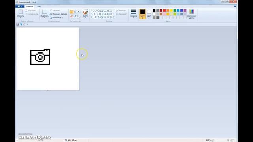The image size is (253, 142).
Task: Click the zoom out minus button
Action: tap(213, 140)
